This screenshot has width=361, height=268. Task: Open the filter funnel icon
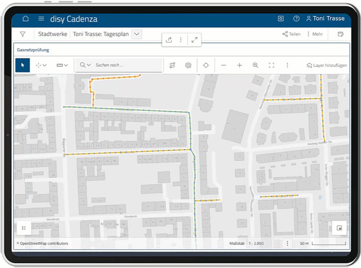(22, 34)
